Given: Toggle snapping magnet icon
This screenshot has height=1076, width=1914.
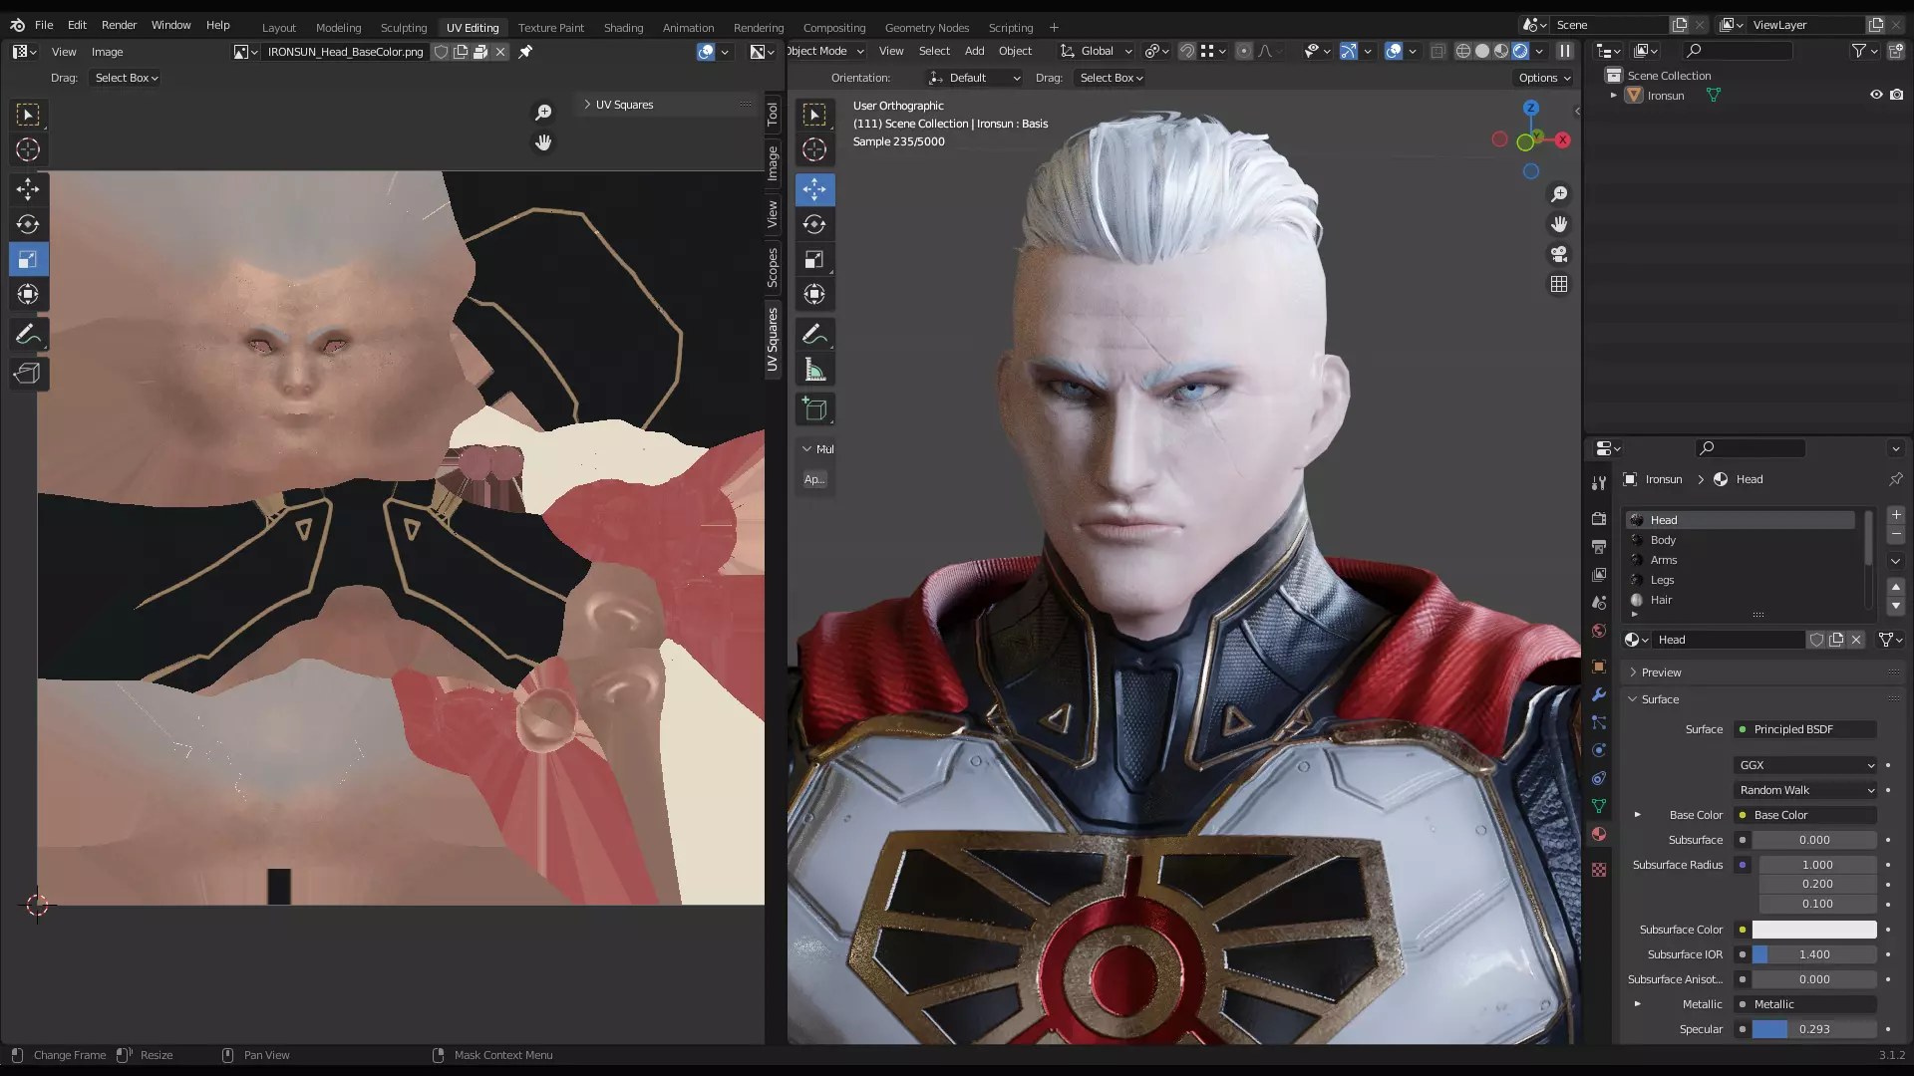Looking at the screenshot, I should [x=1186, y=51].
